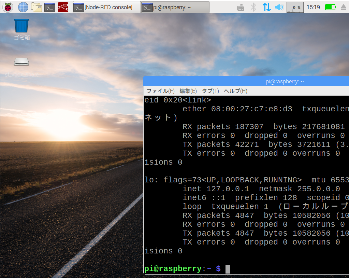Focus the pi@raspberry terminal via taskbar
349x278 pixels.
[x=174, y=6]
